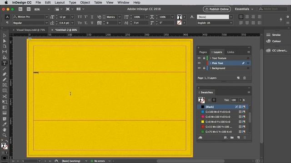Select the Page tool
Image resolution: width=291 pixels, height=163 pixels.
[5, 46]
